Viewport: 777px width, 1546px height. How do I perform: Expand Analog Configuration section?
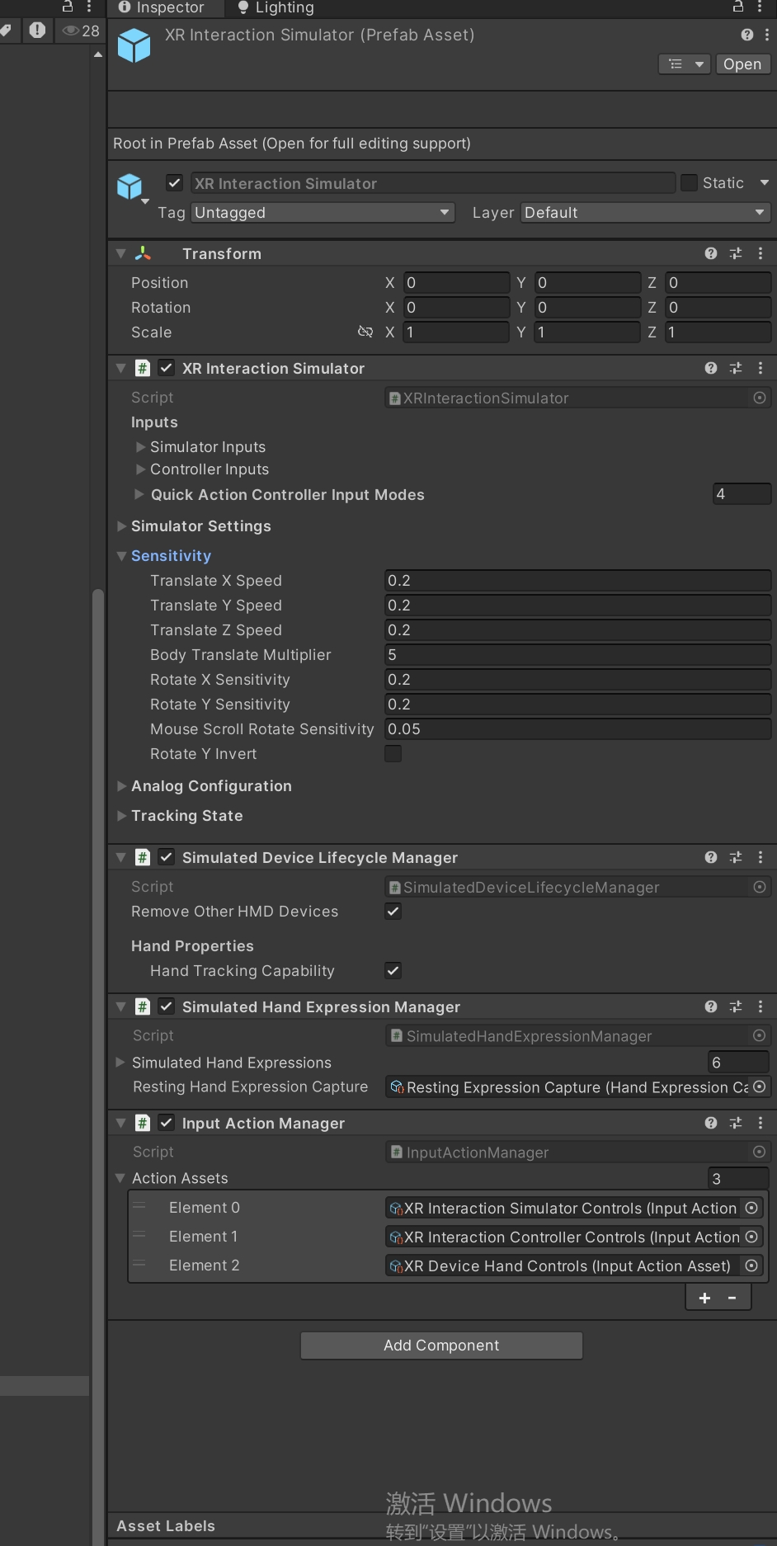point(121,786)
